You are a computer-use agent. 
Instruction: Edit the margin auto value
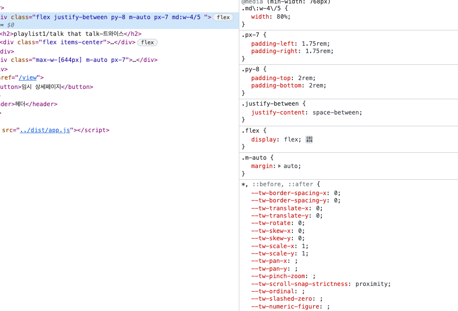[290, 166]
